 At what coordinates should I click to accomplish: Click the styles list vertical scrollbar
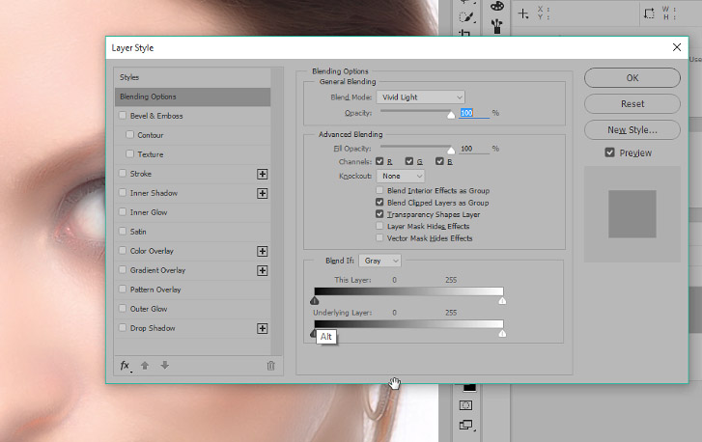(277, 211)
